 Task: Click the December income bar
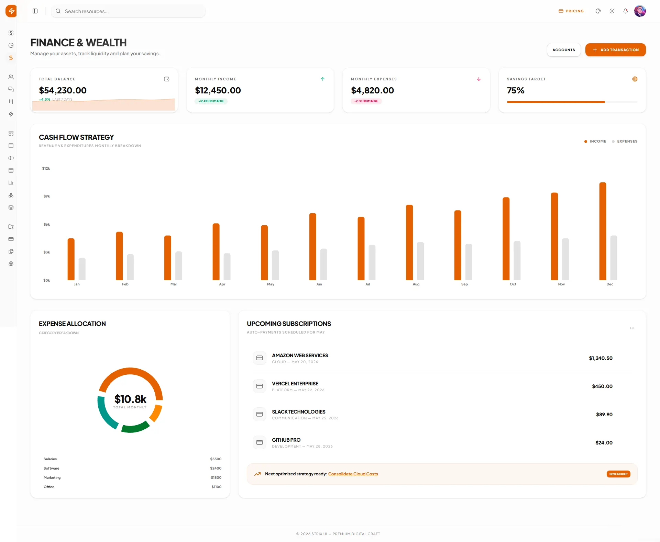click(x=603, y=231)
